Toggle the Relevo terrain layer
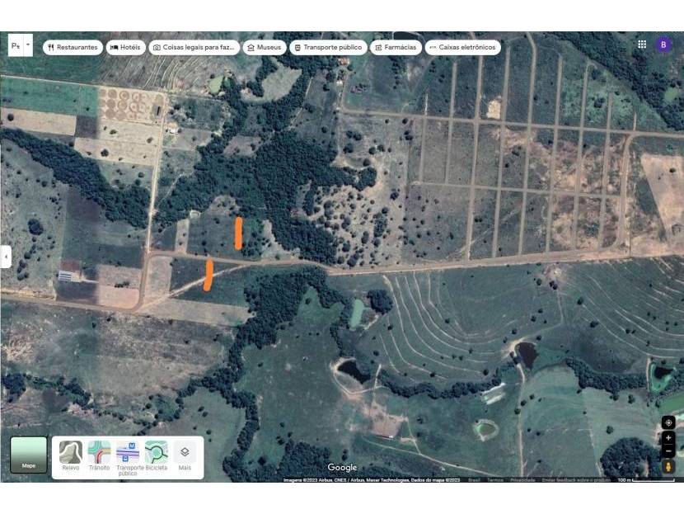 pos(71,455)
